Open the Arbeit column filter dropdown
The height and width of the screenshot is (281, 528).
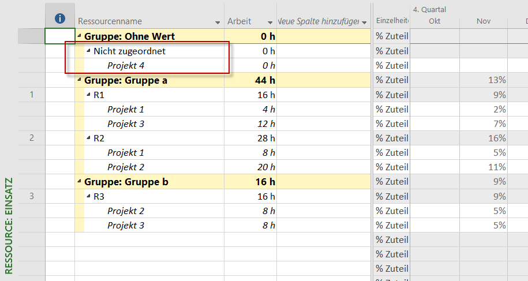(270, 23)
